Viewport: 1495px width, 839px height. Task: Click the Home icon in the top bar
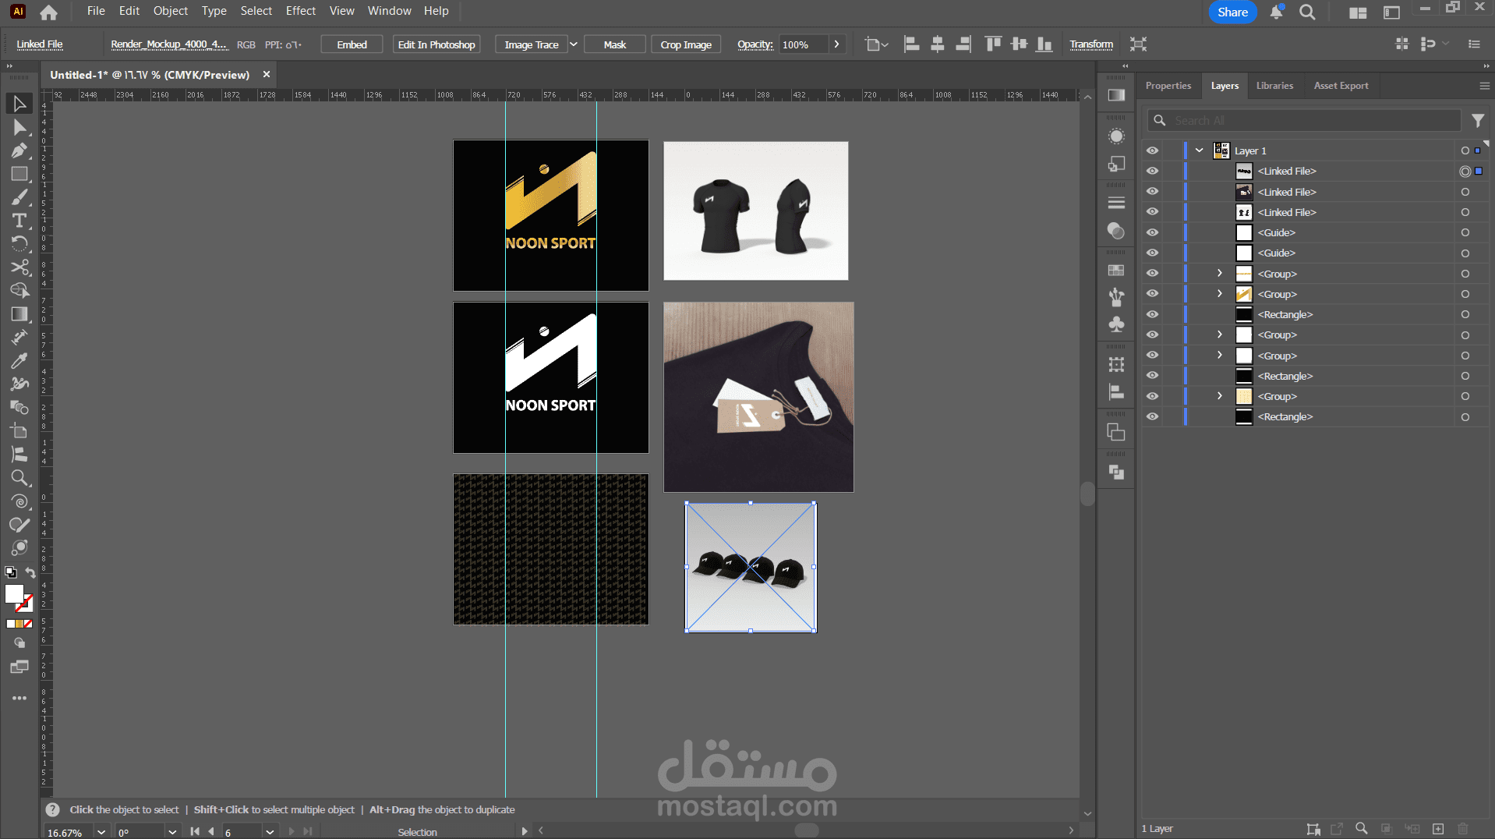(49, 12)
